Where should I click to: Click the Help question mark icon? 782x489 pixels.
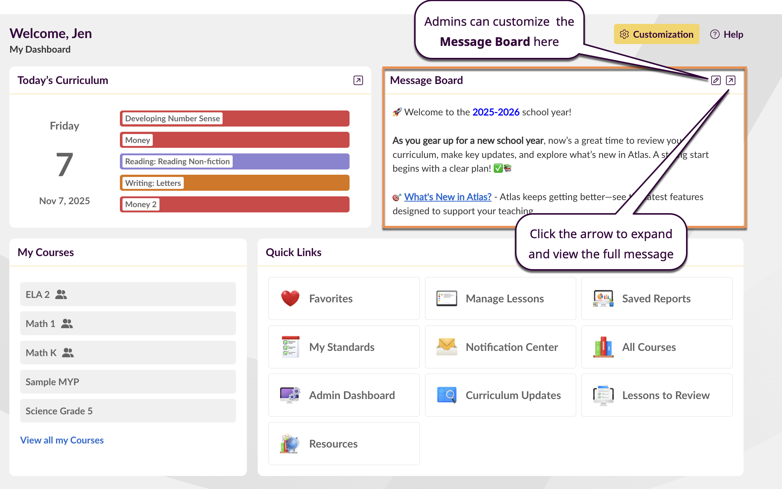(714, 34)
